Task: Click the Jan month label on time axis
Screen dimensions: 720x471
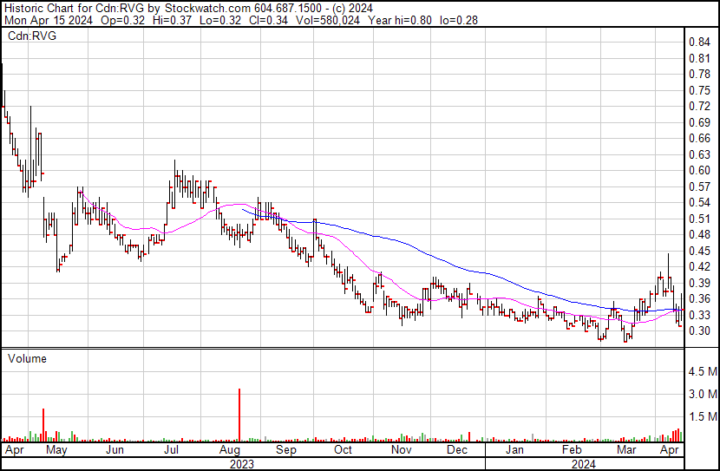Action: [515, 451]
